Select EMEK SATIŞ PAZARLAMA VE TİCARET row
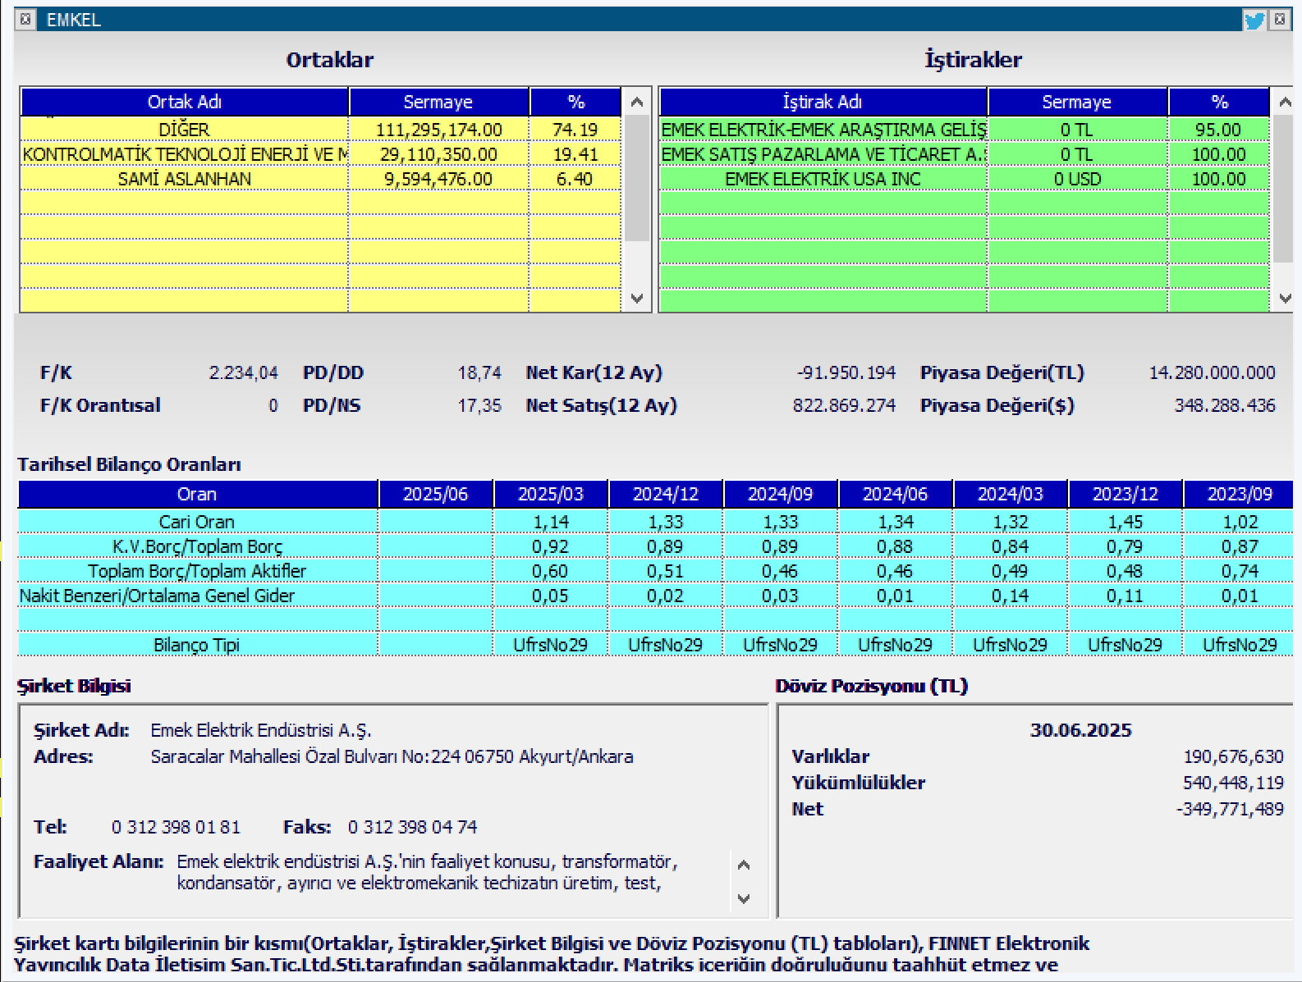 [965, 154]
